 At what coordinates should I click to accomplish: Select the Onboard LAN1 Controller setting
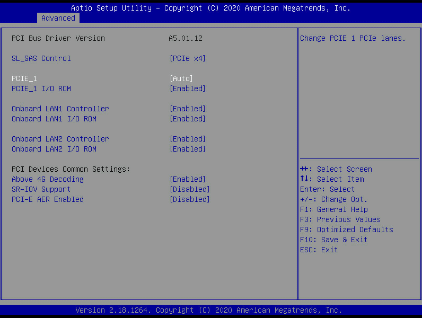point(60,109)
